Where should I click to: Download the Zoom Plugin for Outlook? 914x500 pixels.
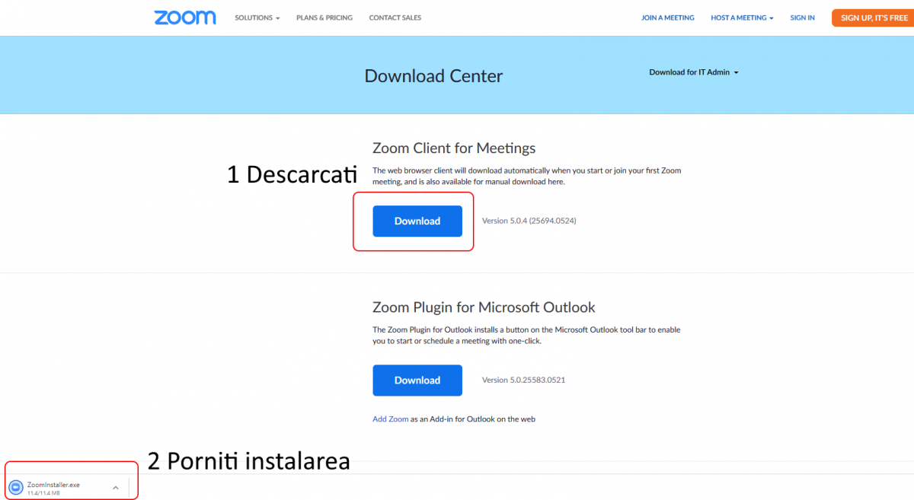click(417, 381)
